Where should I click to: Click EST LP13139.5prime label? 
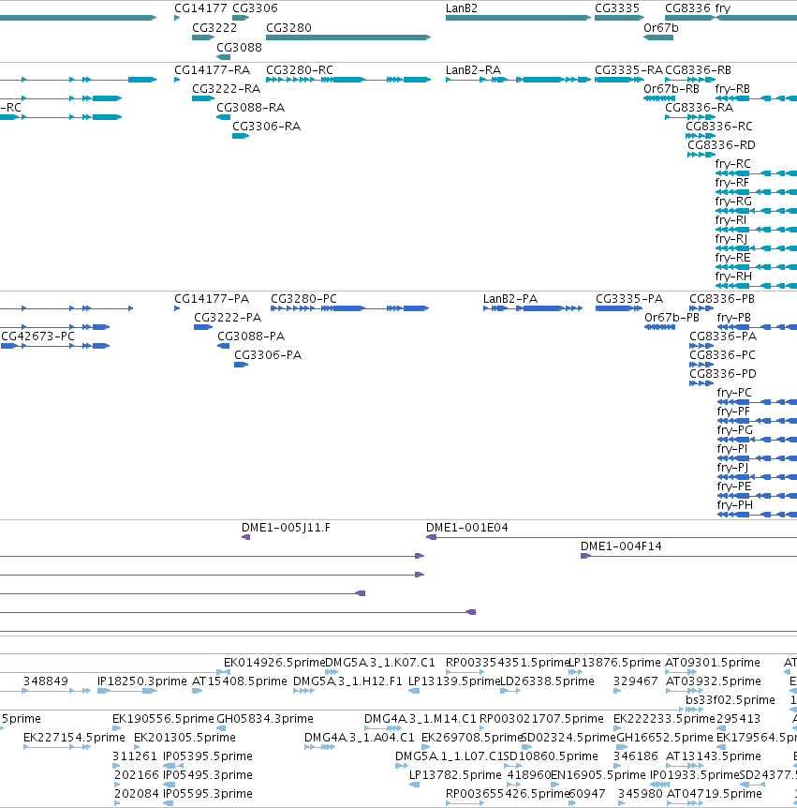point(454,681)
